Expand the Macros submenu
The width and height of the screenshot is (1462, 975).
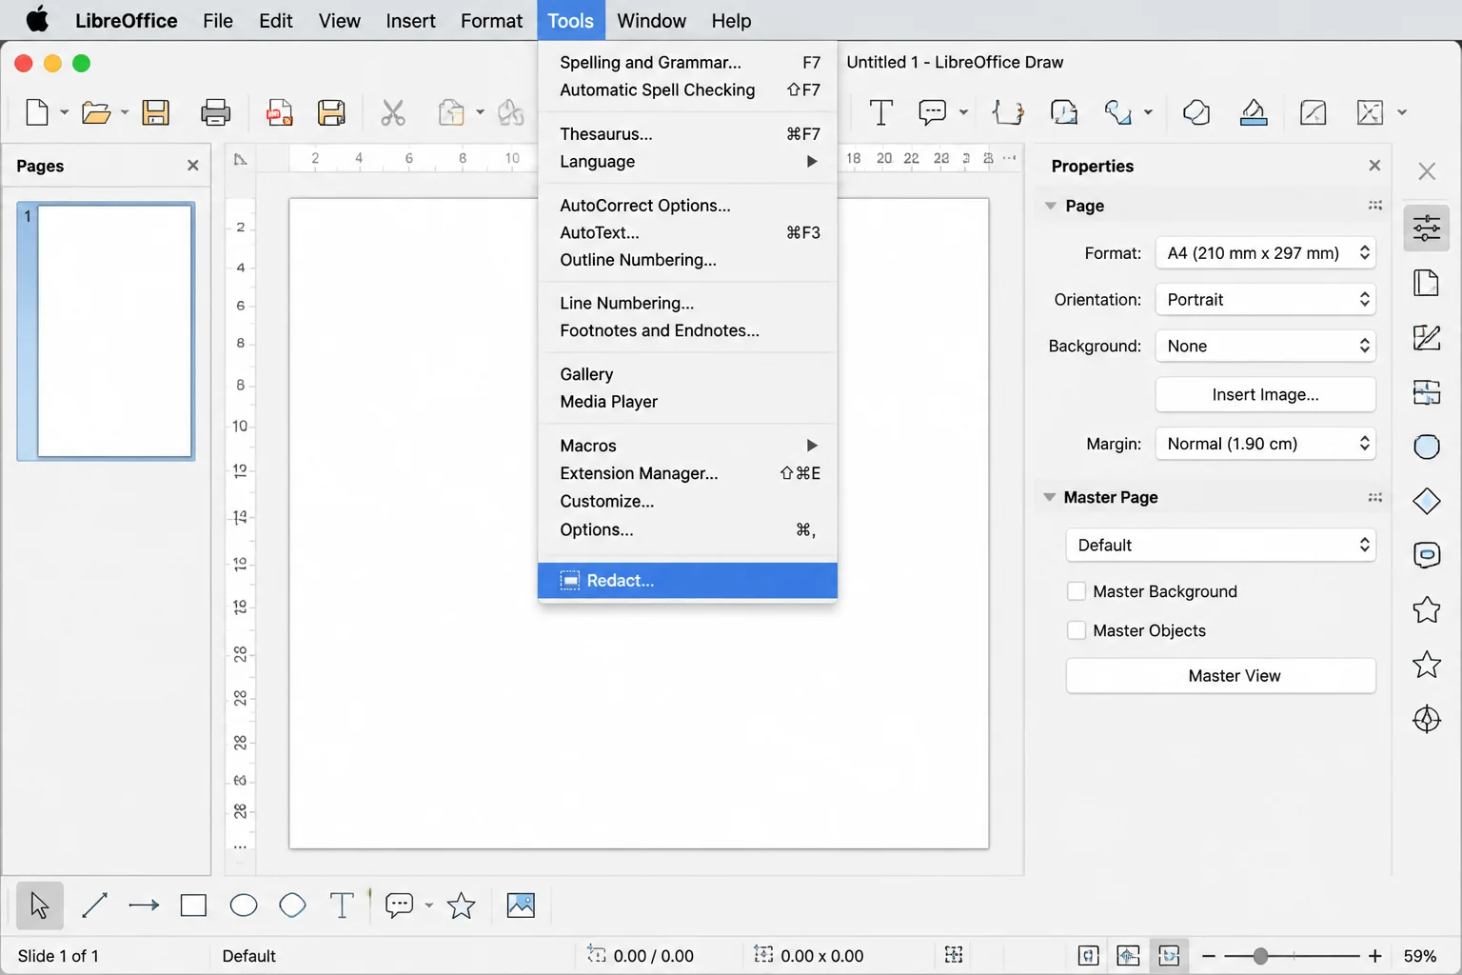pos(687,446)
